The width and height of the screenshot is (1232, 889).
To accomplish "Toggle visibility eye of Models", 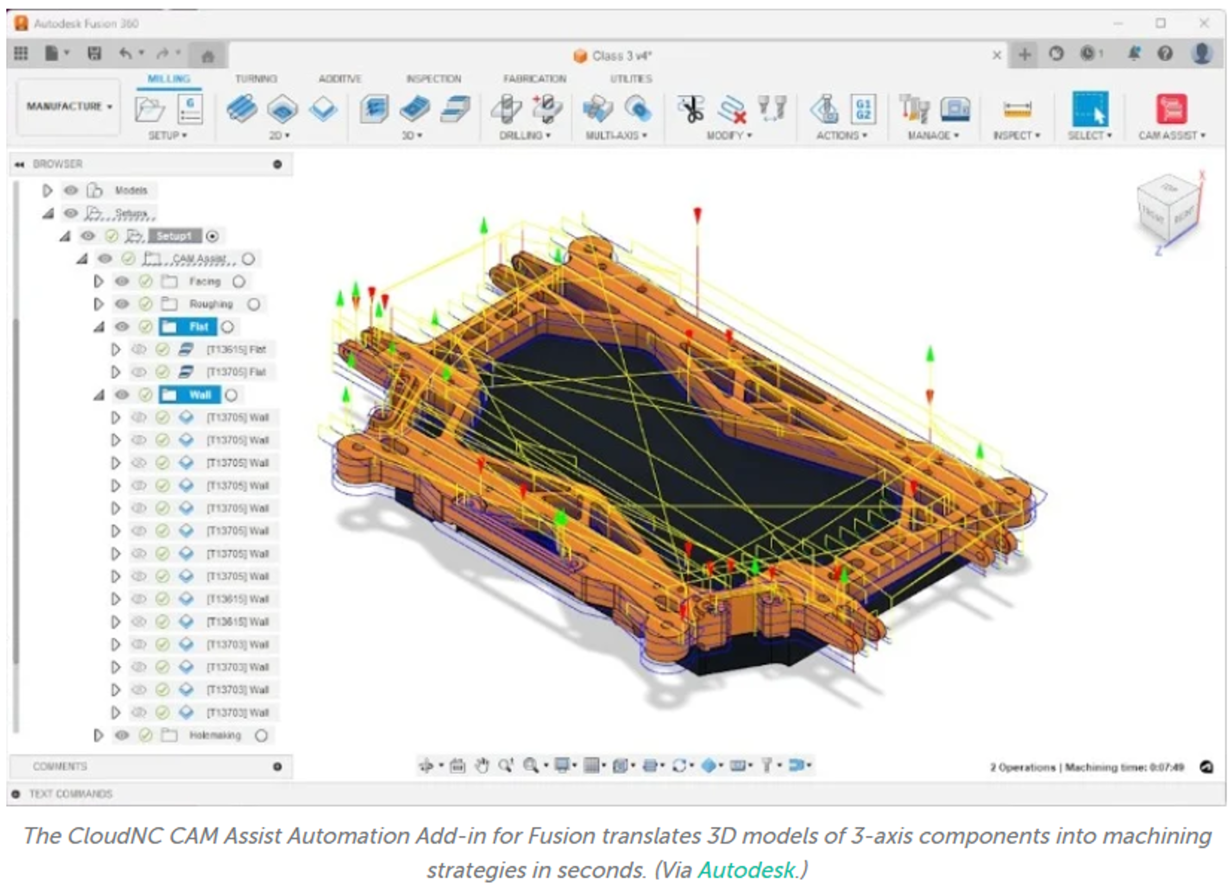I will click(71, 190).
